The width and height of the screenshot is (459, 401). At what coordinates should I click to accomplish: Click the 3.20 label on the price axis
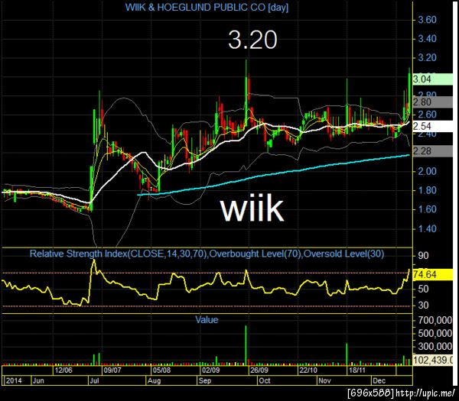point(427,57)
